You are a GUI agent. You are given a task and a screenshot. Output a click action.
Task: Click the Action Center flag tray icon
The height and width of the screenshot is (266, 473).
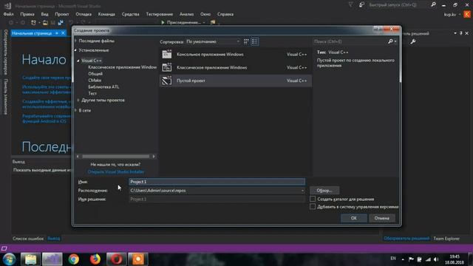(x=411, y=259)
